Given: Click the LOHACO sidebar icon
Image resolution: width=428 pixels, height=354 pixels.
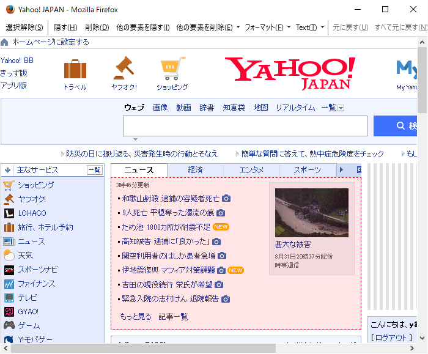Looking at the screenshot, I should pos(9,213).
